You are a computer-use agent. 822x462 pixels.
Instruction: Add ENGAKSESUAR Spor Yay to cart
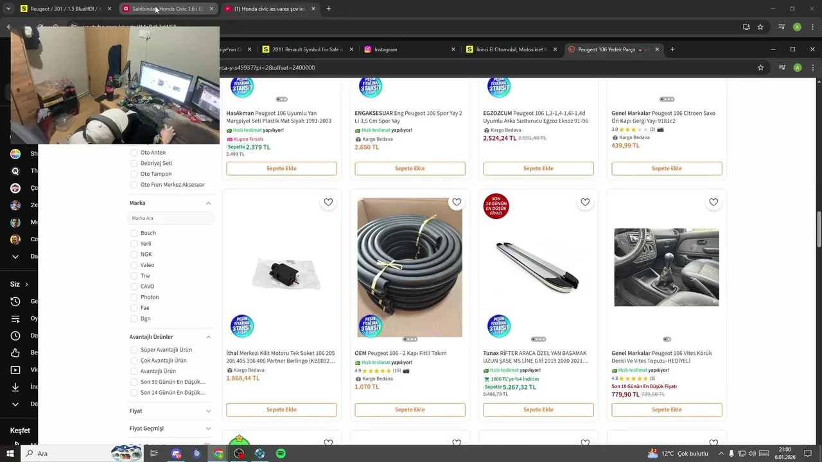410,168
